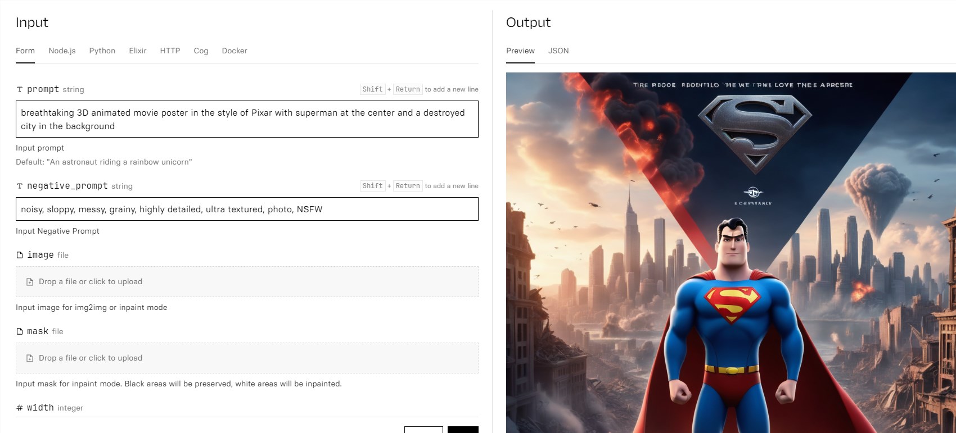Click the file icon next to image label
The height and width of the screenshot is (433, 956).
click(20, 255)
